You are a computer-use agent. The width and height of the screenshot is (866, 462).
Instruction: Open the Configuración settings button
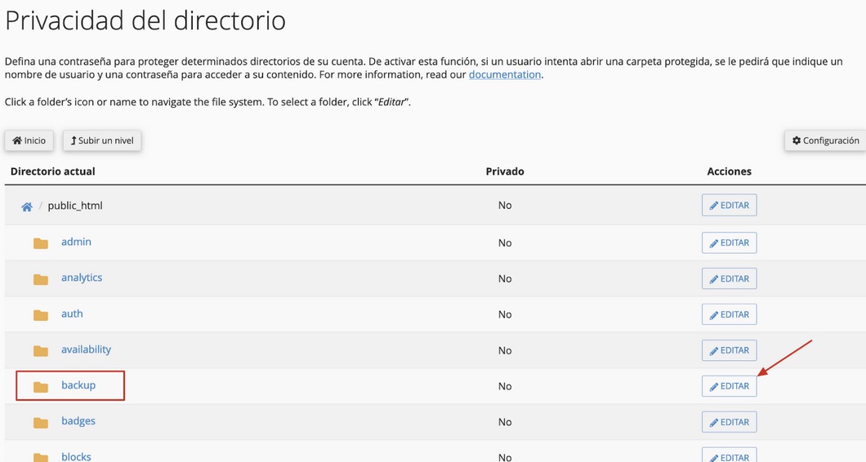click(826, 140)
